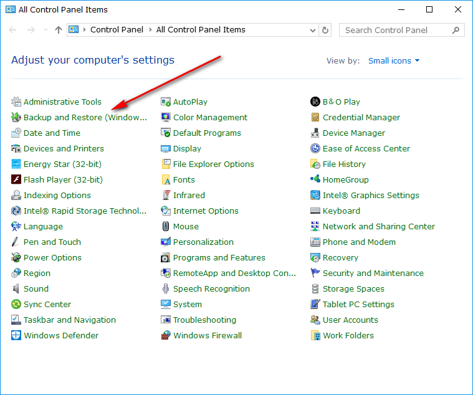The width and height of the screenshot is (473, 395).
Task: Open the Sound speaker icon
Action: [x=16, y=289]
